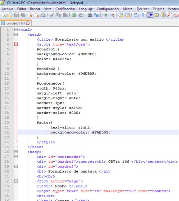Viewport: 179px width, 201px height.
Task: Collapse the cuadro2 div fold marker on line 29
Action: [x=16, y=166]
